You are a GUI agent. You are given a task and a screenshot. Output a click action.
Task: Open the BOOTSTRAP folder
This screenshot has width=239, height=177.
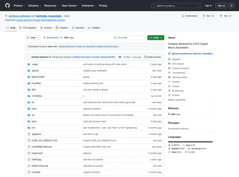[x=38, y=77]
